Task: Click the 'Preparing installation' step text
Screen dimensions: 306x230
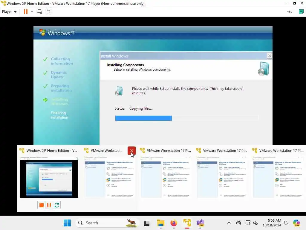Action: pyautogui.click(x=61, y=88)
